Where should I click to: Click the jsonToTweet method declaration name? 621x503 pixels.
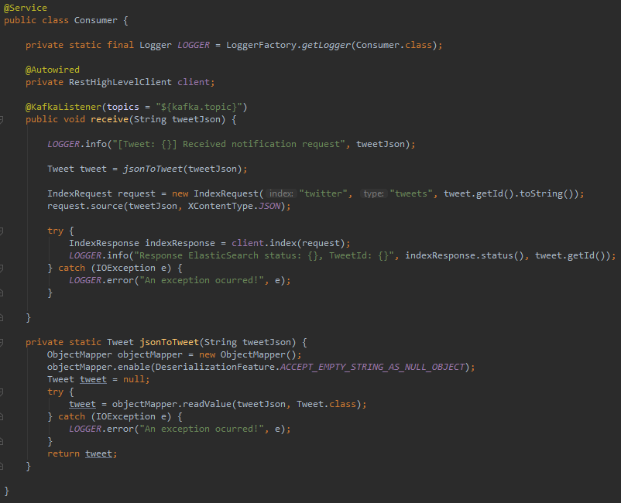(169, 342)
